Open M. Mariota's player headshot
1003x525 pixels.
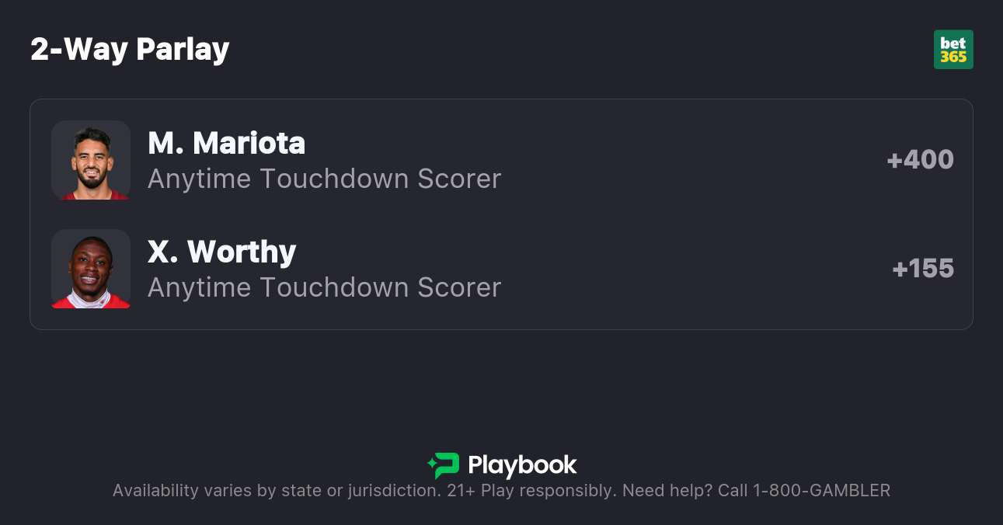tap(91, 160)
